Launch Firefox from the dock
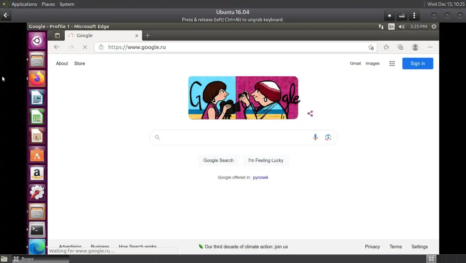 [37, 79]
